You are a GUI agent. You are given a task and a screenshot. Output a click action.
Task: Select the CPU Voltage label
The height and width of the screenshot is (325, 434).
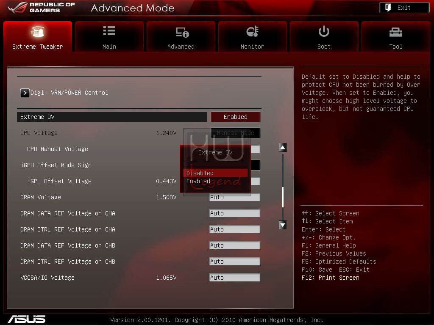[x=39, y=133]
